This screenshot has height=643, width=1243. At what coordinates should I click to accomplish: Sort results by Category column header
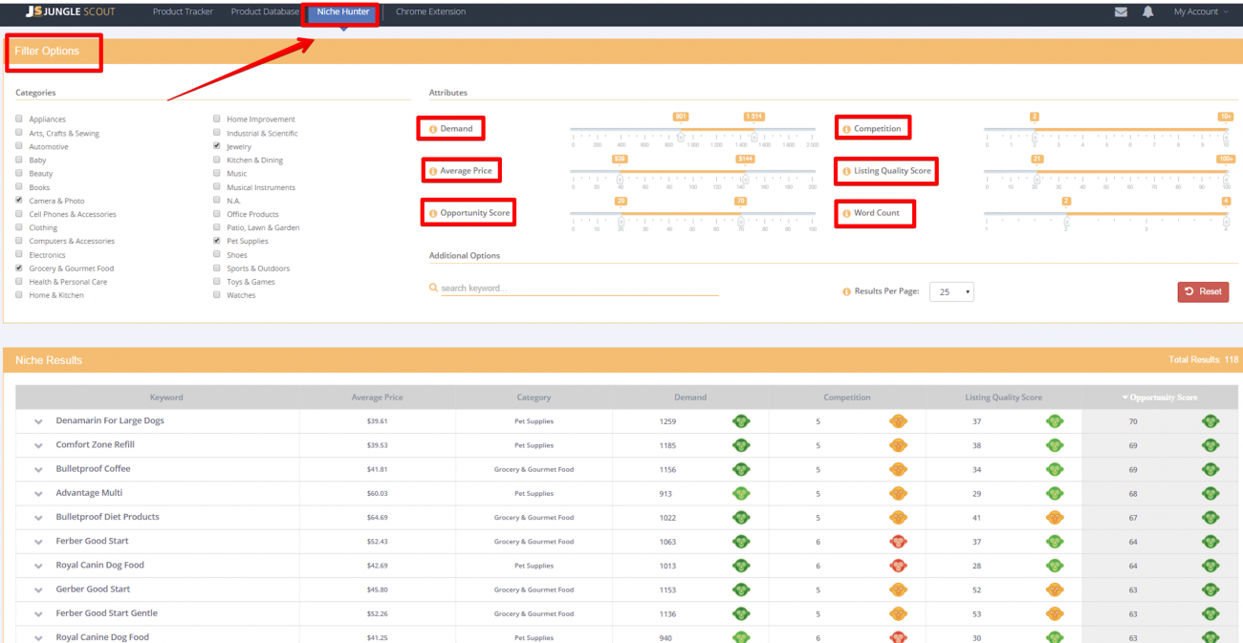pyautogui.click(x=534, y=397)
